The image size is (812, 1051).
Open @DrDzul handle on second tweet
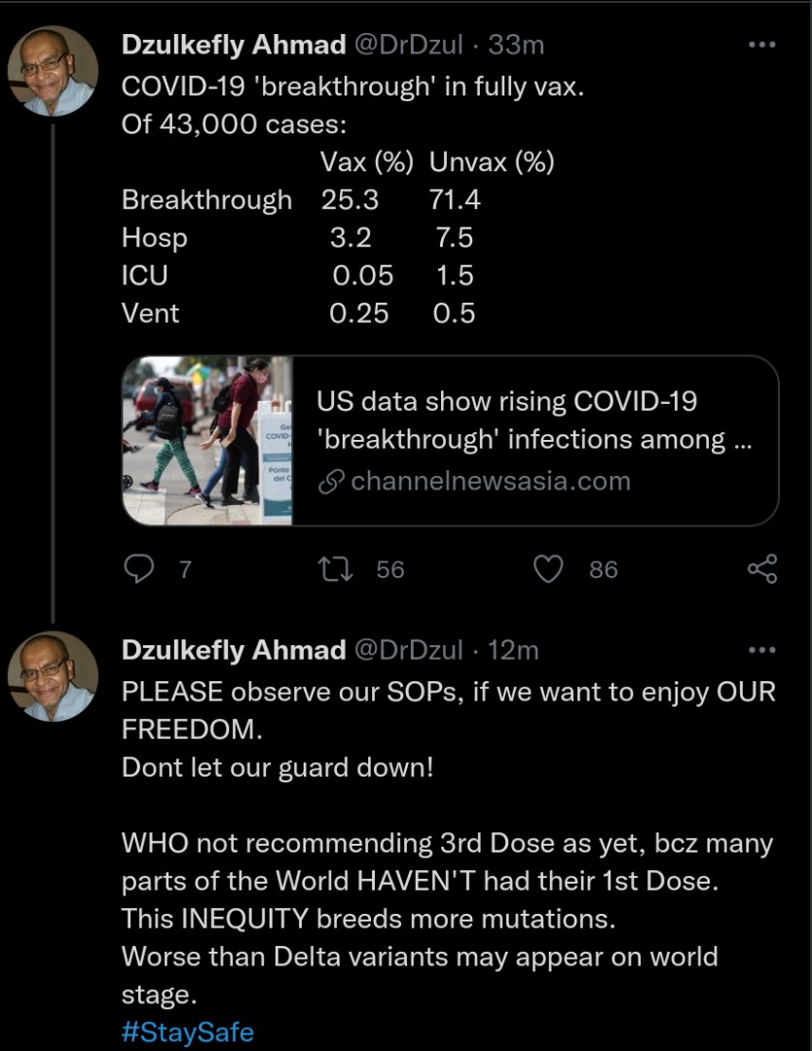click(x=408, y=650)
